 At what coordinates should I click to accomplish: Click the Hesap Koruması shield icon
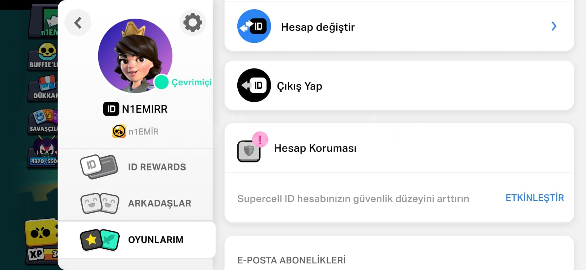click(x=249, y=151)
